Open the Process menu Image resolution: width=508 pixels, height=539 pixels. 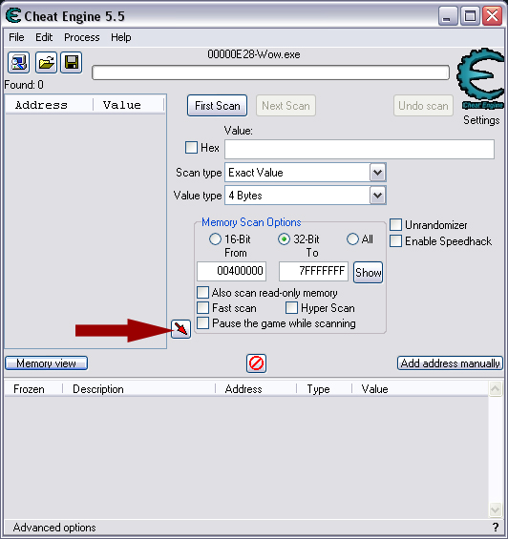click(82, 37)
